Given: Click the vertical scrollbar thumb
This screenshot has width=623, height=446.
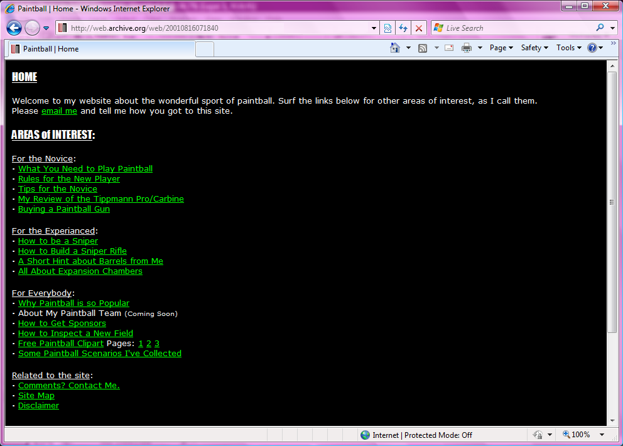Looking at the screenshot, I should 612,202.
